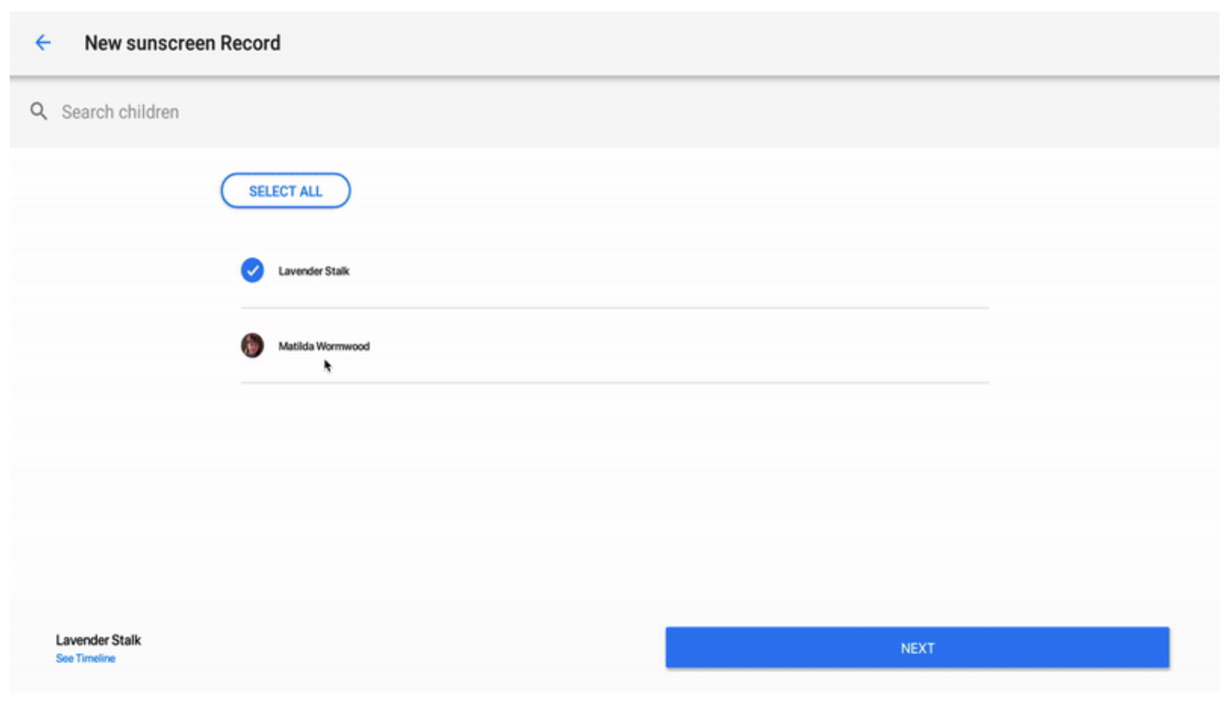Click the Matilda Wormwood name
The height and width of the screenshot is (705, 1231).
[324, 346]
